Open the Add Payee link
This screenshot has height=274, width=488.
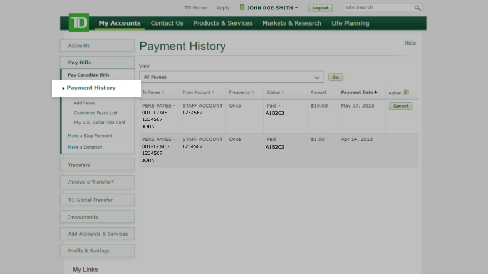point(84,103)
